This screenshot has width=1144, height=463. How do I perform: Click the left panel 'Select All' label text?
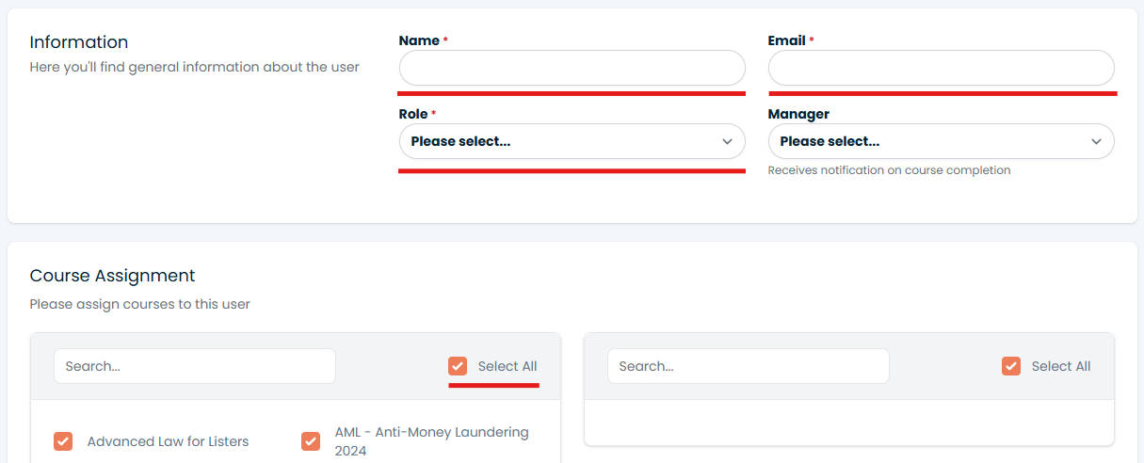click(x=508, y=366)
